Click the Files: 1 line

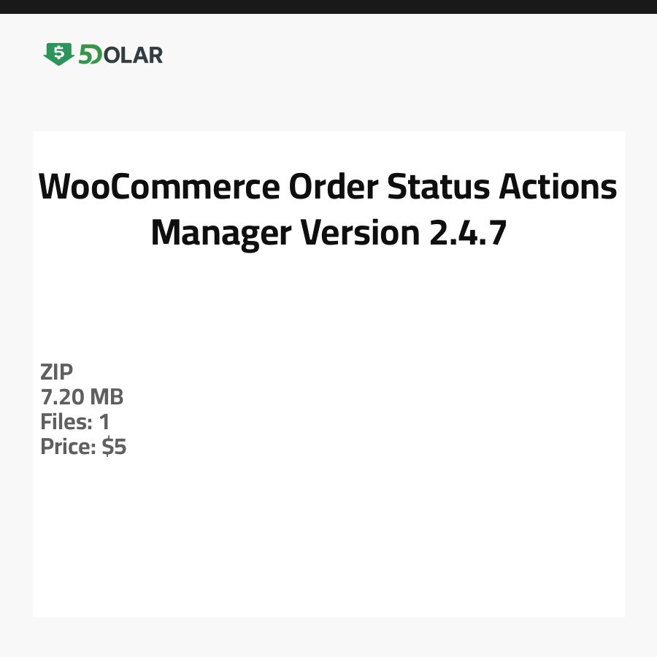click(x=74, y=422)
